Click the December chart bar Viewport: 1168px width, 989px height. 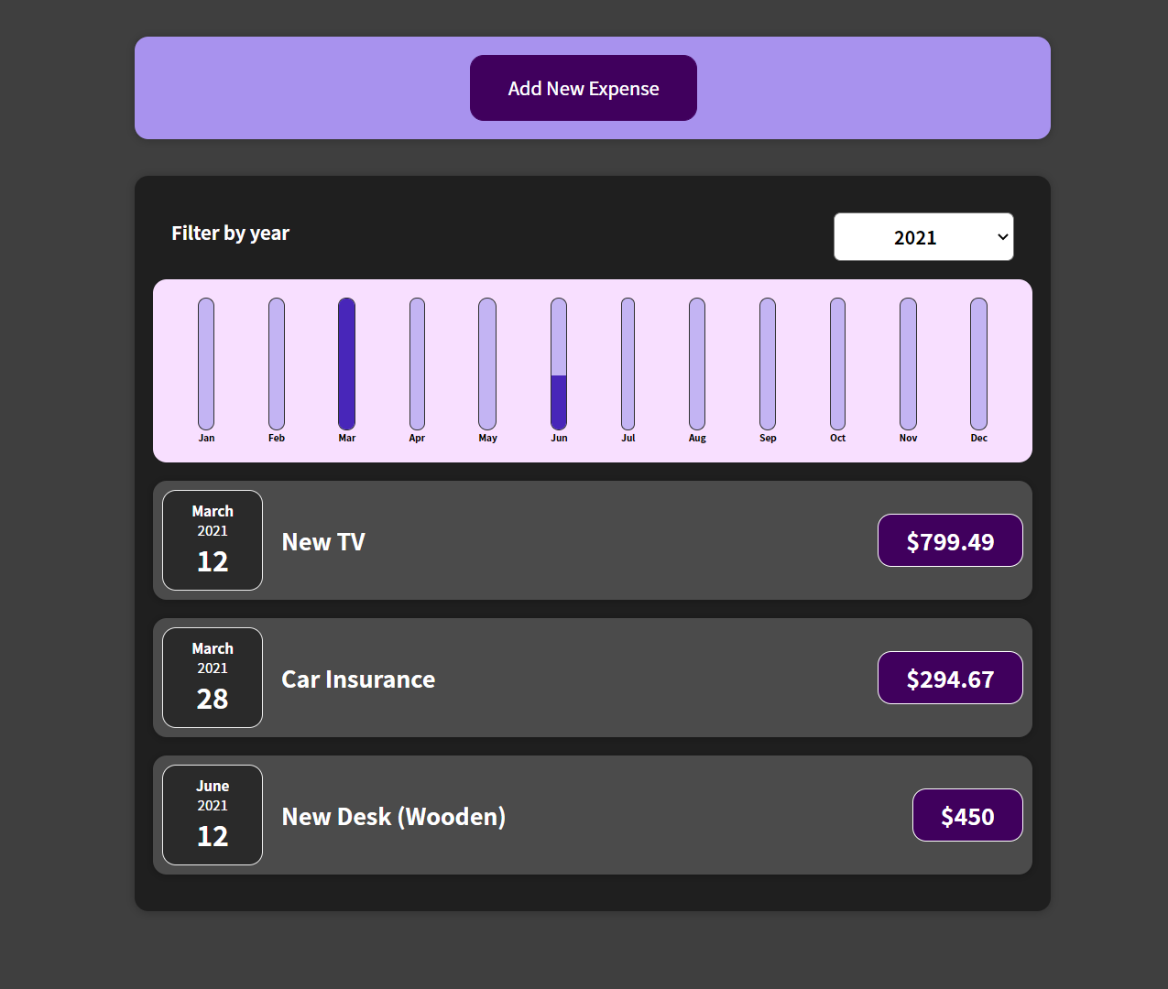click(978, 363)
